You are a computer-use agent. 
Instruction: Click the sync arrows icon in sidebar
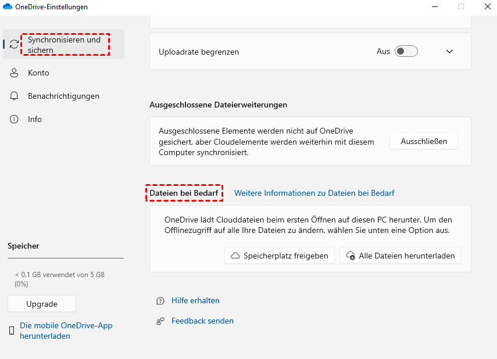tap(15, 45)
